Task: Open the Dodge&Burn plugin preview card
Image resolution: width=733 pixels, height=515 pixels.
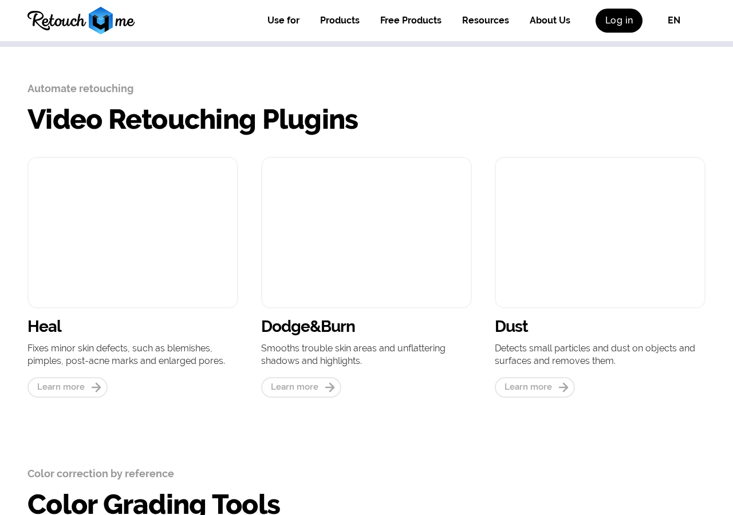Action: tap(366, 233)
